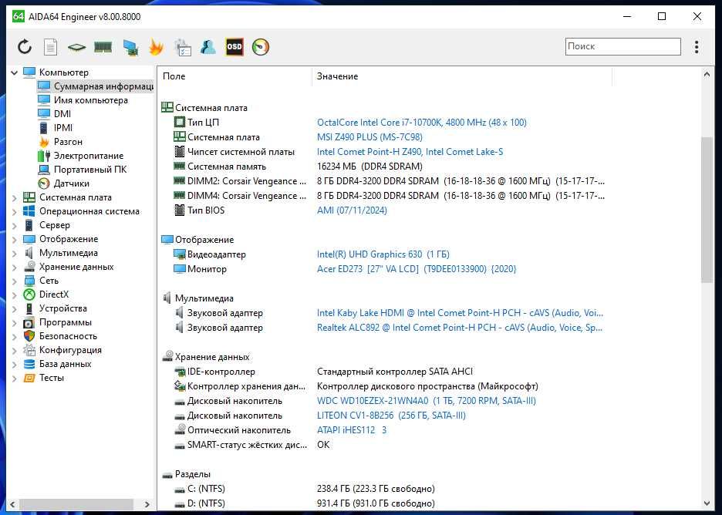Open the Intel(R) UHD Graphics 630 link
Image resolution: width=722 pixels, height=515 pixels.
383,254
